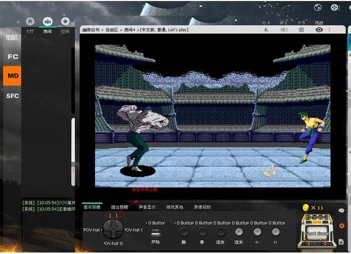Click the D-pad direction control
Viewport: 351px width, 254px height.
click(113, 229)
